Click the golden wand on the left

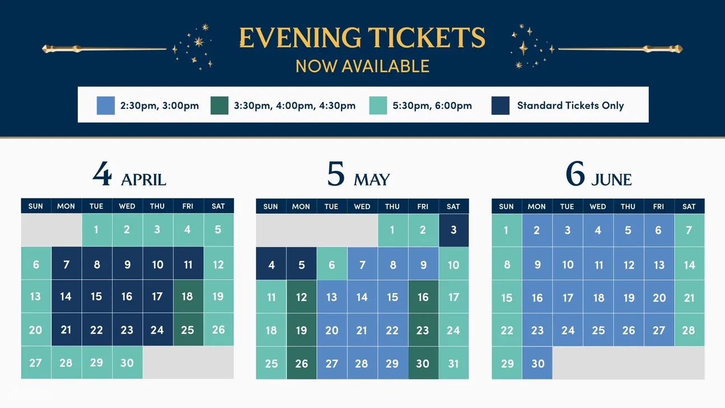pyautogui.click(x=105, y=49)
